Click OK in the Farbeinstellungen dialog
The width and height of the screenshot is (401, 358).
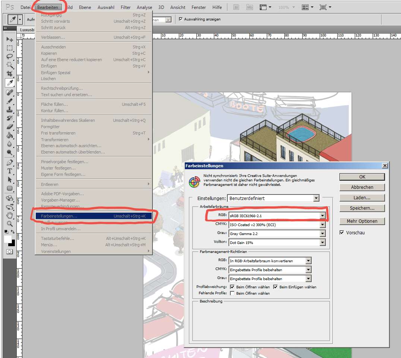[x=362, y=177]
